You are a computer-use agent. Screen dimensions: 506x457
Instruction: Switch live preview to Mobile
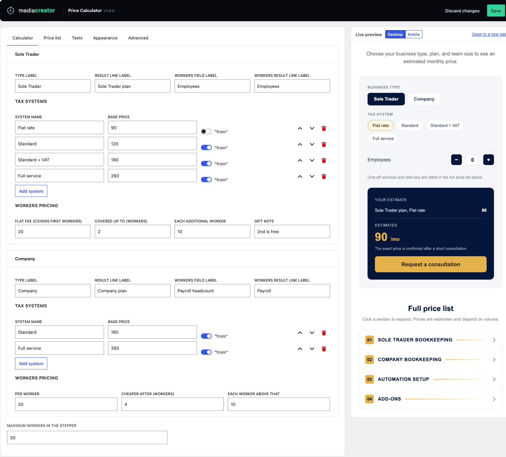pyautogui.click(x=414, y=34)
